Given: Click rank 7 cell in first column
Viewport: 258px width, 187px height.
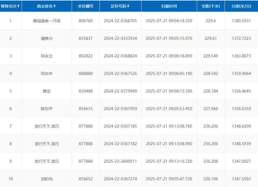Looking at the screenshot, I should [x=11, y=126].
